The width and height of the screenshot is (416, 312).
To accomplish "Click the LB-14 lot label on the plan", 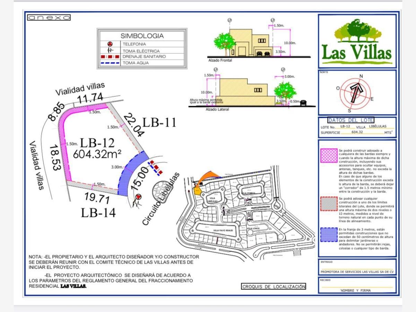I will pos(98,212).
